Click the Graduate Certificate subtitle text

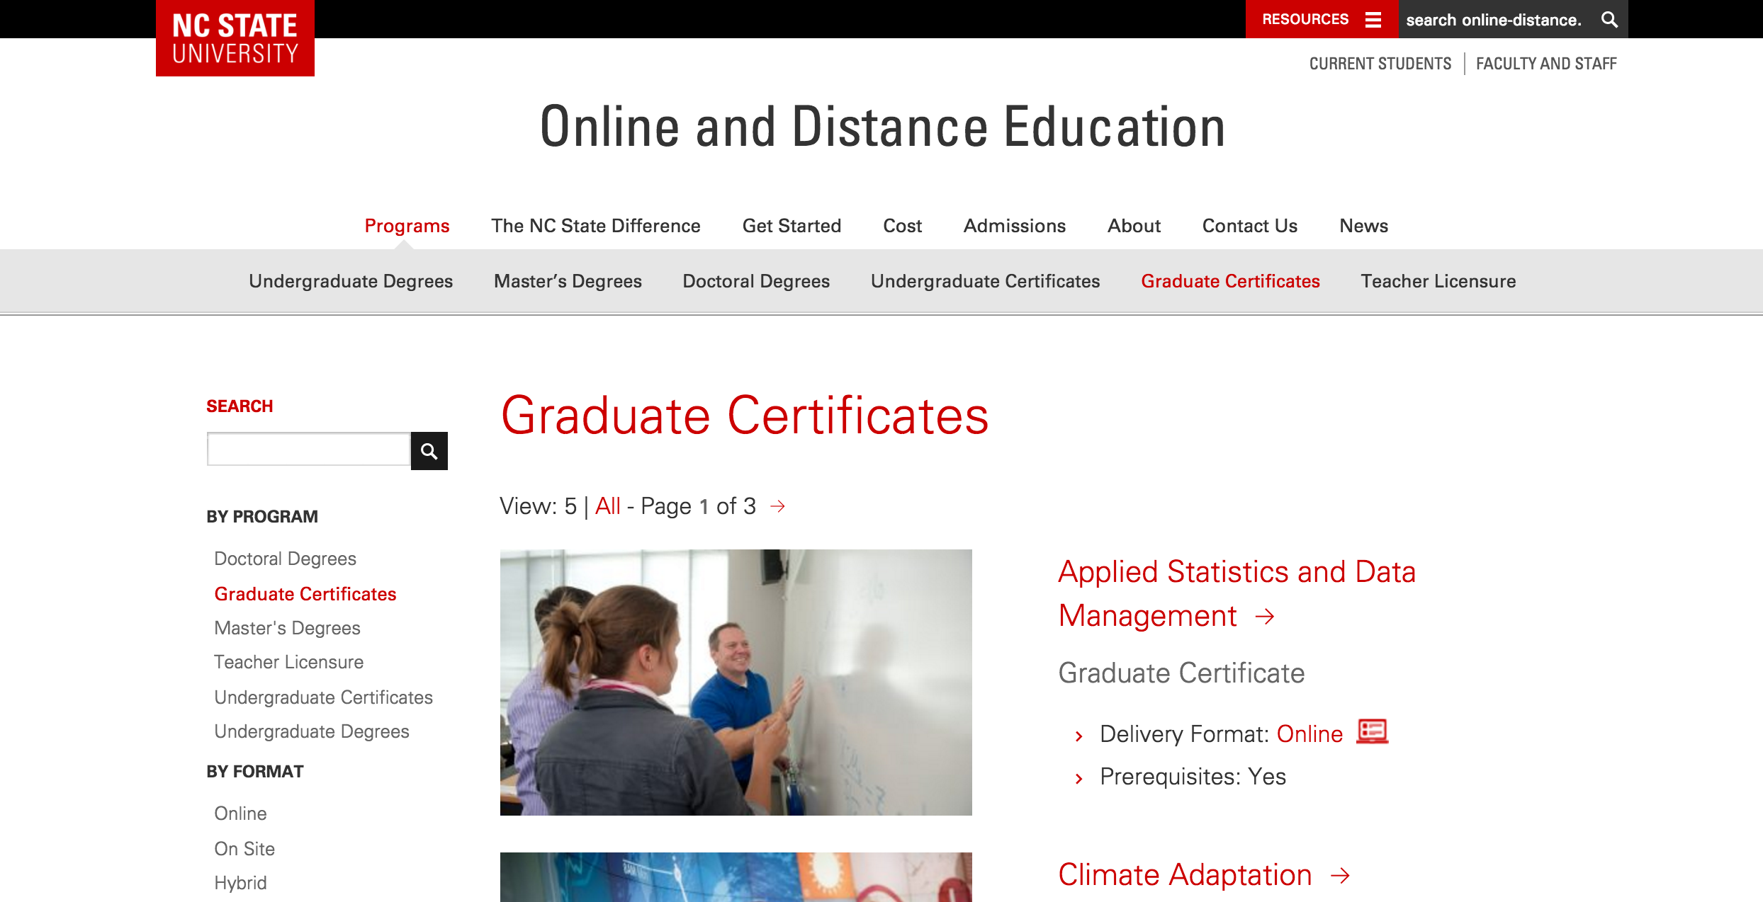click(x=1181, y=673)
